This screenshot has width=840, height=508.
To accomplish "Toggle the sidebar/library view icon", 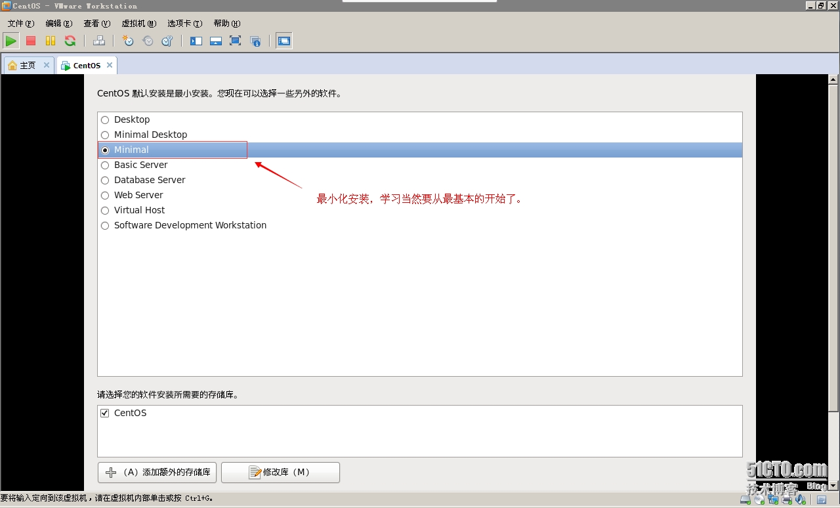I will tap(196, 41).
